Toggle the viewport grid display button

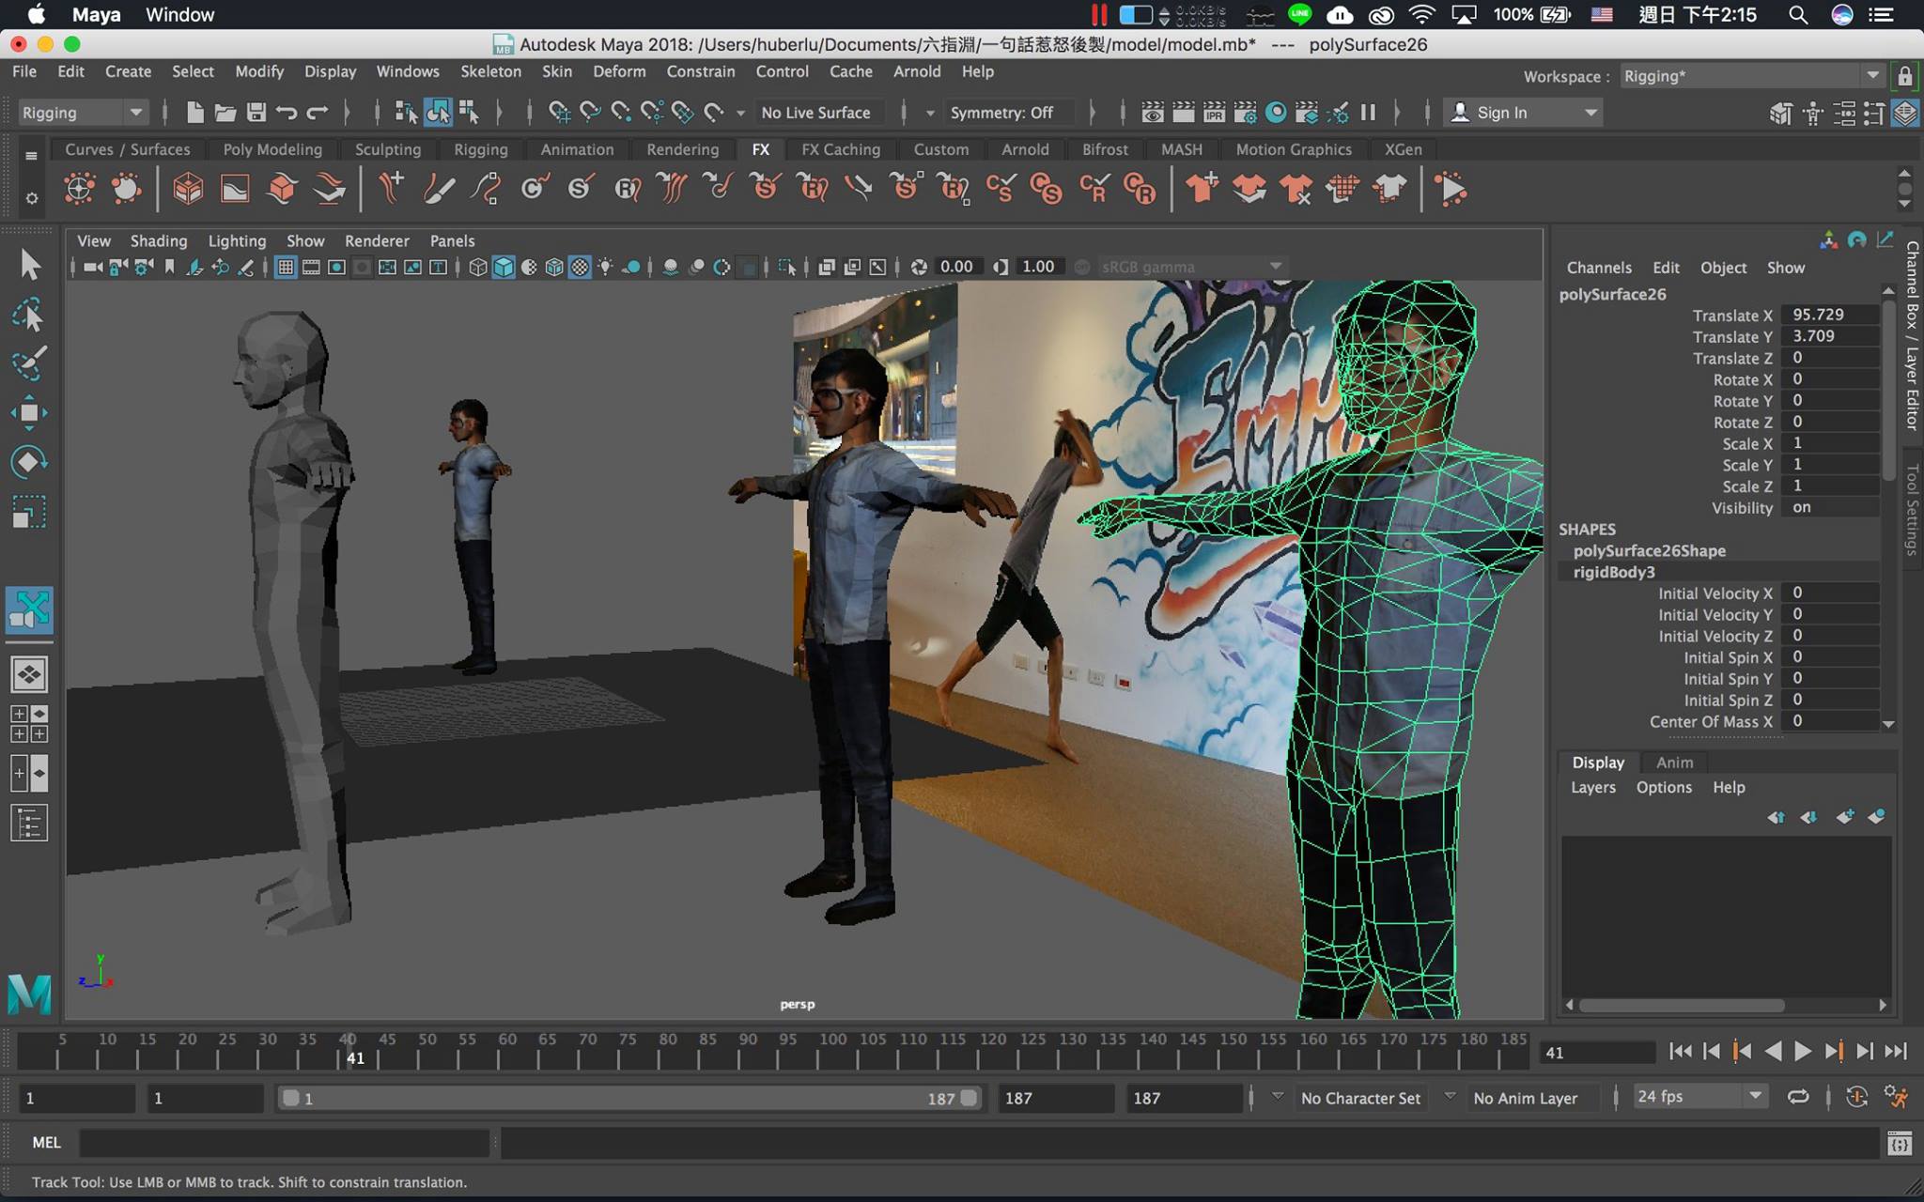point(286,267)
